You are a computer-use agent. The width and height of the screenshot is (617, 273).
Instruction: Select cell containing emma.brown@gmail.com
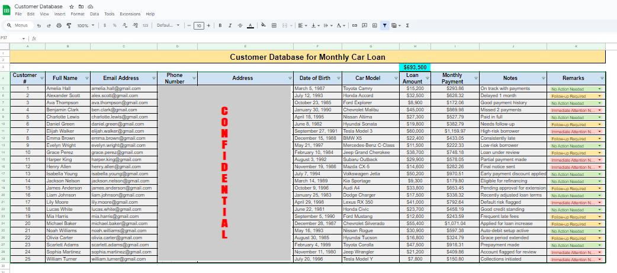tap(124, 138)
